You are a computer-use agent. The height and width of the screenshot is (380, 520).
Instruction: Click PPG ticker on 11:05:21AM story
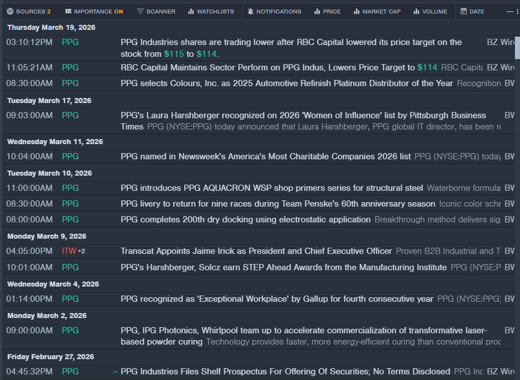point(70,68)
